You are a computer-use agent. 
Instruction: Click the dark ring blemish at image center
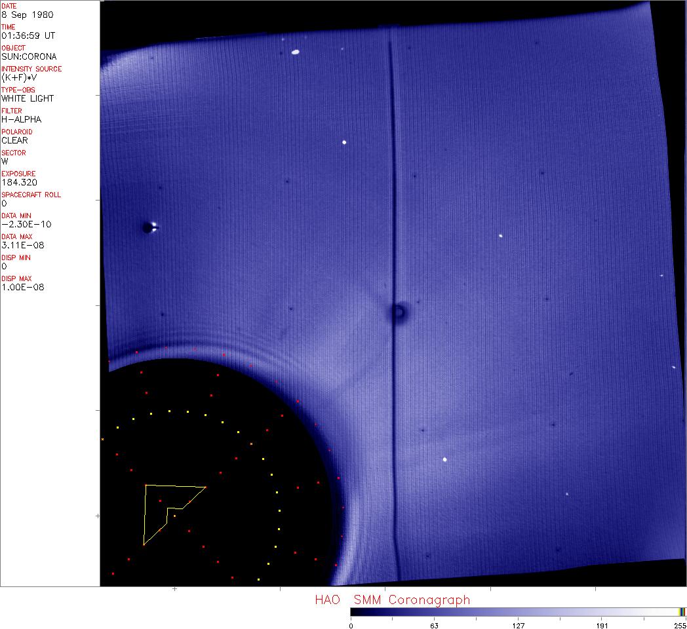(x=398, y=313)
